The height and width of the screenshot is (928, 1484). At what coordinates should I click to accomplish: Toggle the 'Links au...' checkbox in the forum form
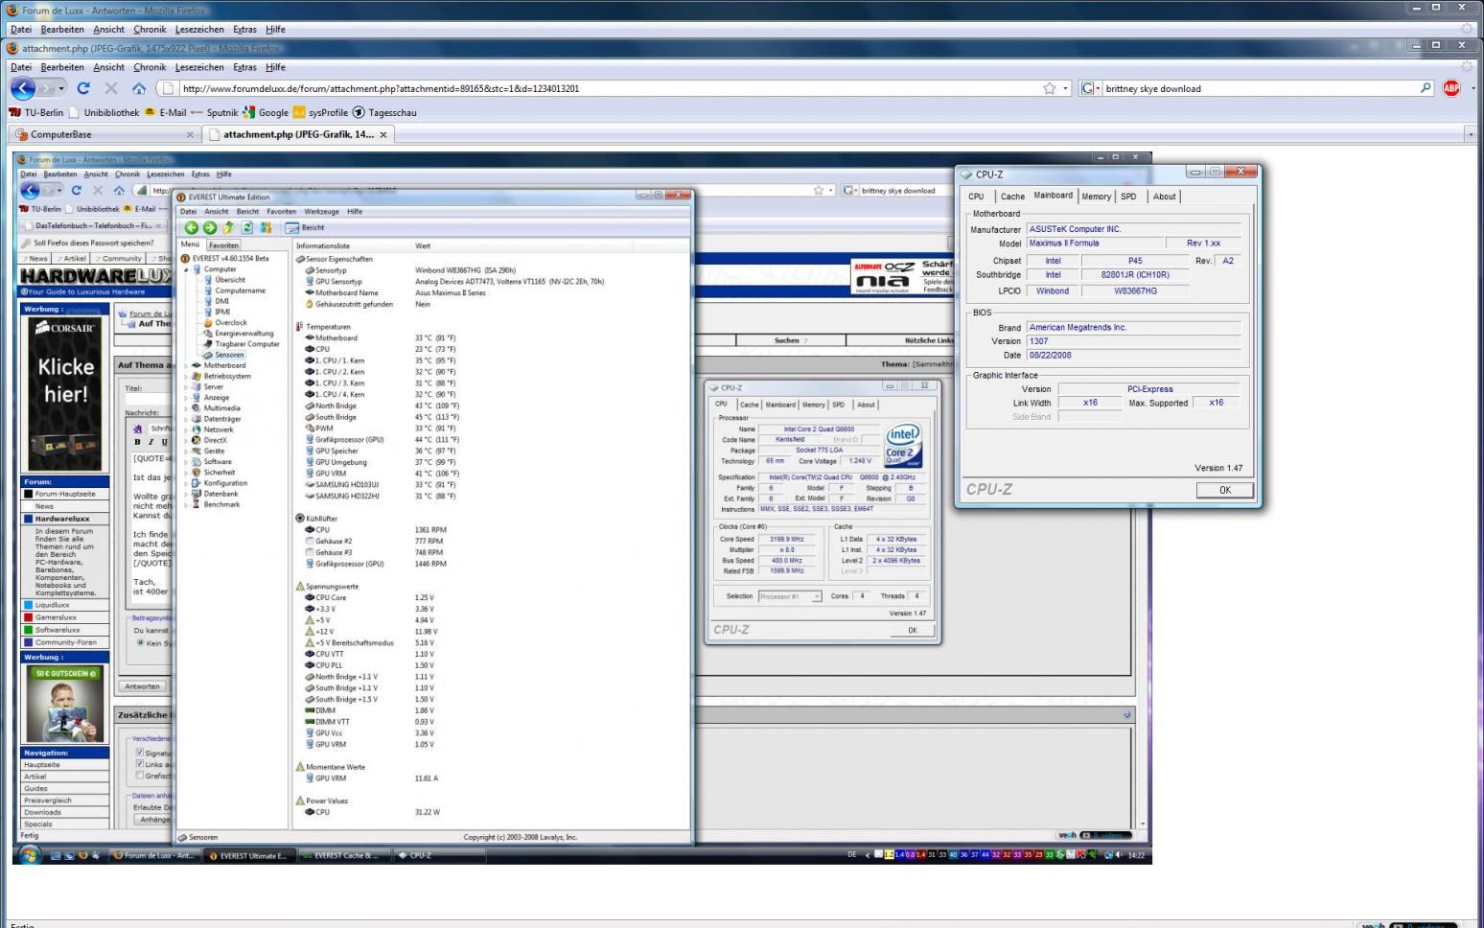(x=140, y=764)
